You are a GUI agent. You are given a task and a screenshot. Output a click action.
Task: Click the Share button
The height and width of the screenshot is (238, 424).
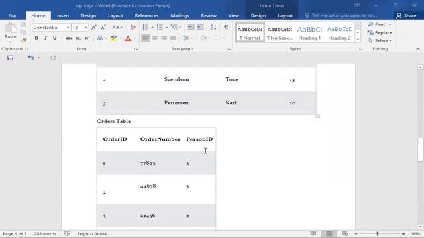point(406,16)
